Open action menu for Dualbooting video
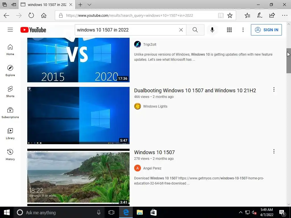Viewport: 291px width, 218px height. coord(274,89)
